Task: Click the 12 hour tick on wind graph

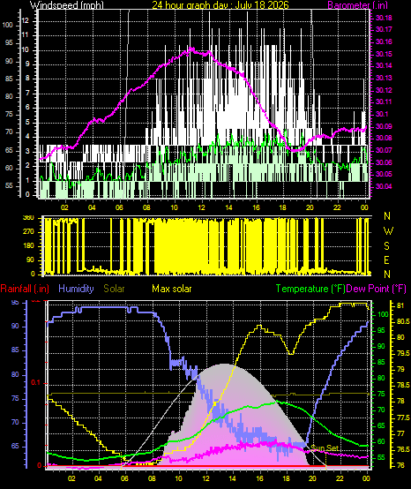Action: (x=202, y=207)
